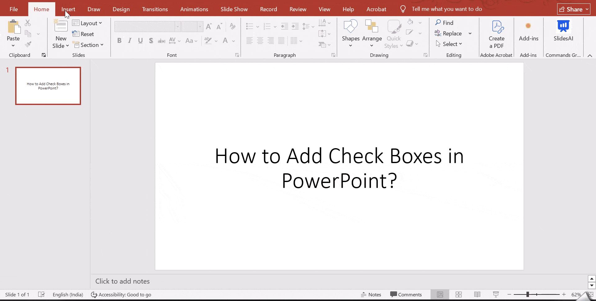Viewport: 596px width, 301px height.
Task: Toggle the Notes pane
Action: tap(371, 294)
